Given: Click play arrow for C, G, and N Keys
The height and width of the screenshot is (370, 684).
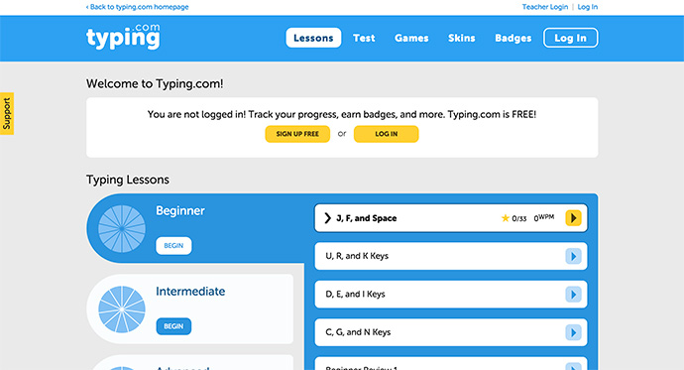Looking at the screenshot, I should click(x=573, y=332).
